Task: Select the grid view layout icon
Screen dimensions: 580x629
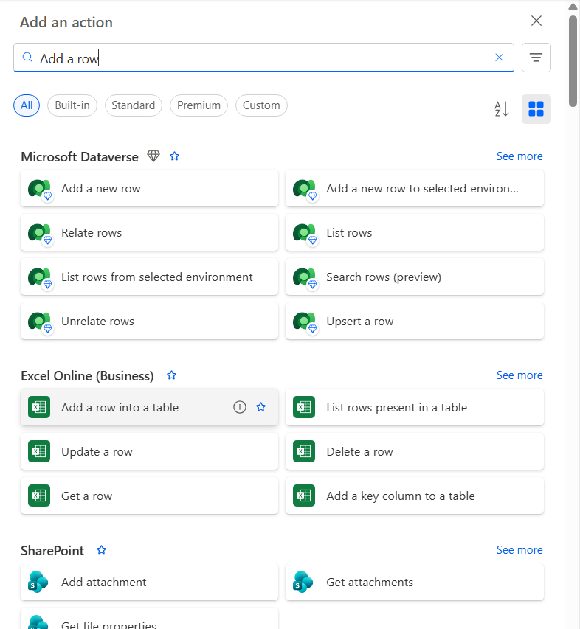Action: coord(536,108)
